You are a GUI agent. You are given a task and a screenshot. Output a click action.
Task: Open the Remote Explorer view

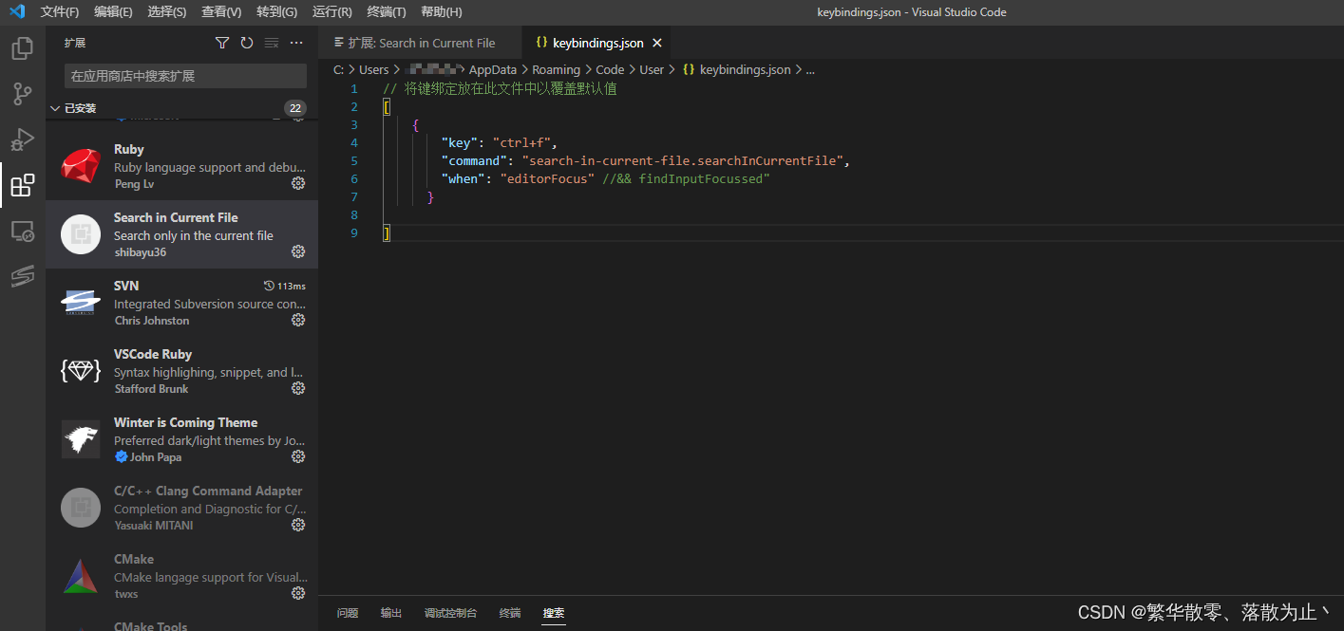pyautogui.click(x=23, y=231)
